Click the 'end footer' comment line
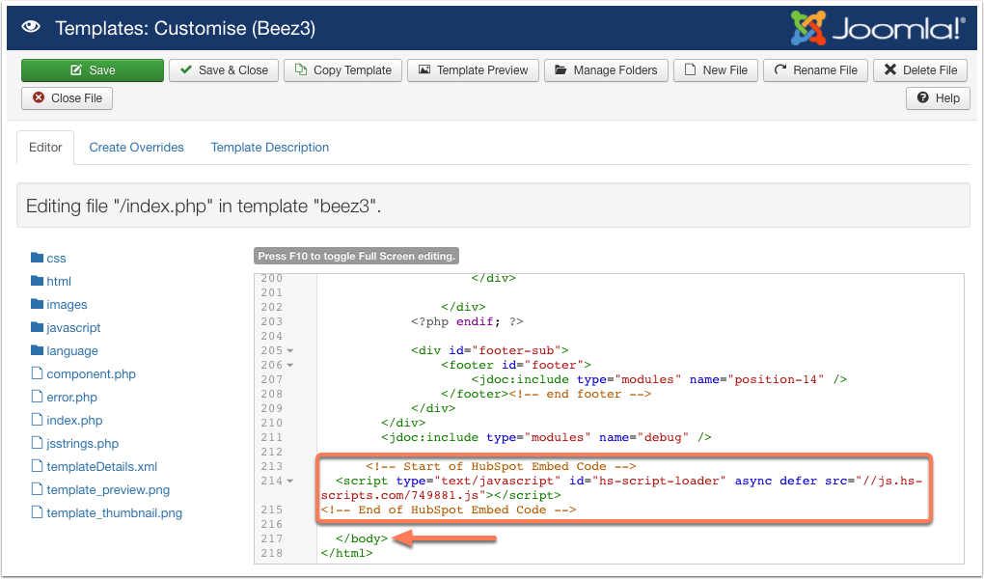This screenshot has height=579, width=984. (x=580, y=395)
